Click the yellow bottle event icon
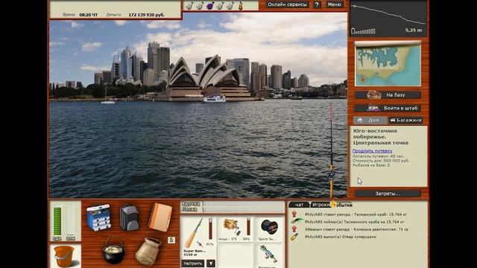The height and width of the screenshot is (268, 477). pyautogui.click(x=294, y=237)
